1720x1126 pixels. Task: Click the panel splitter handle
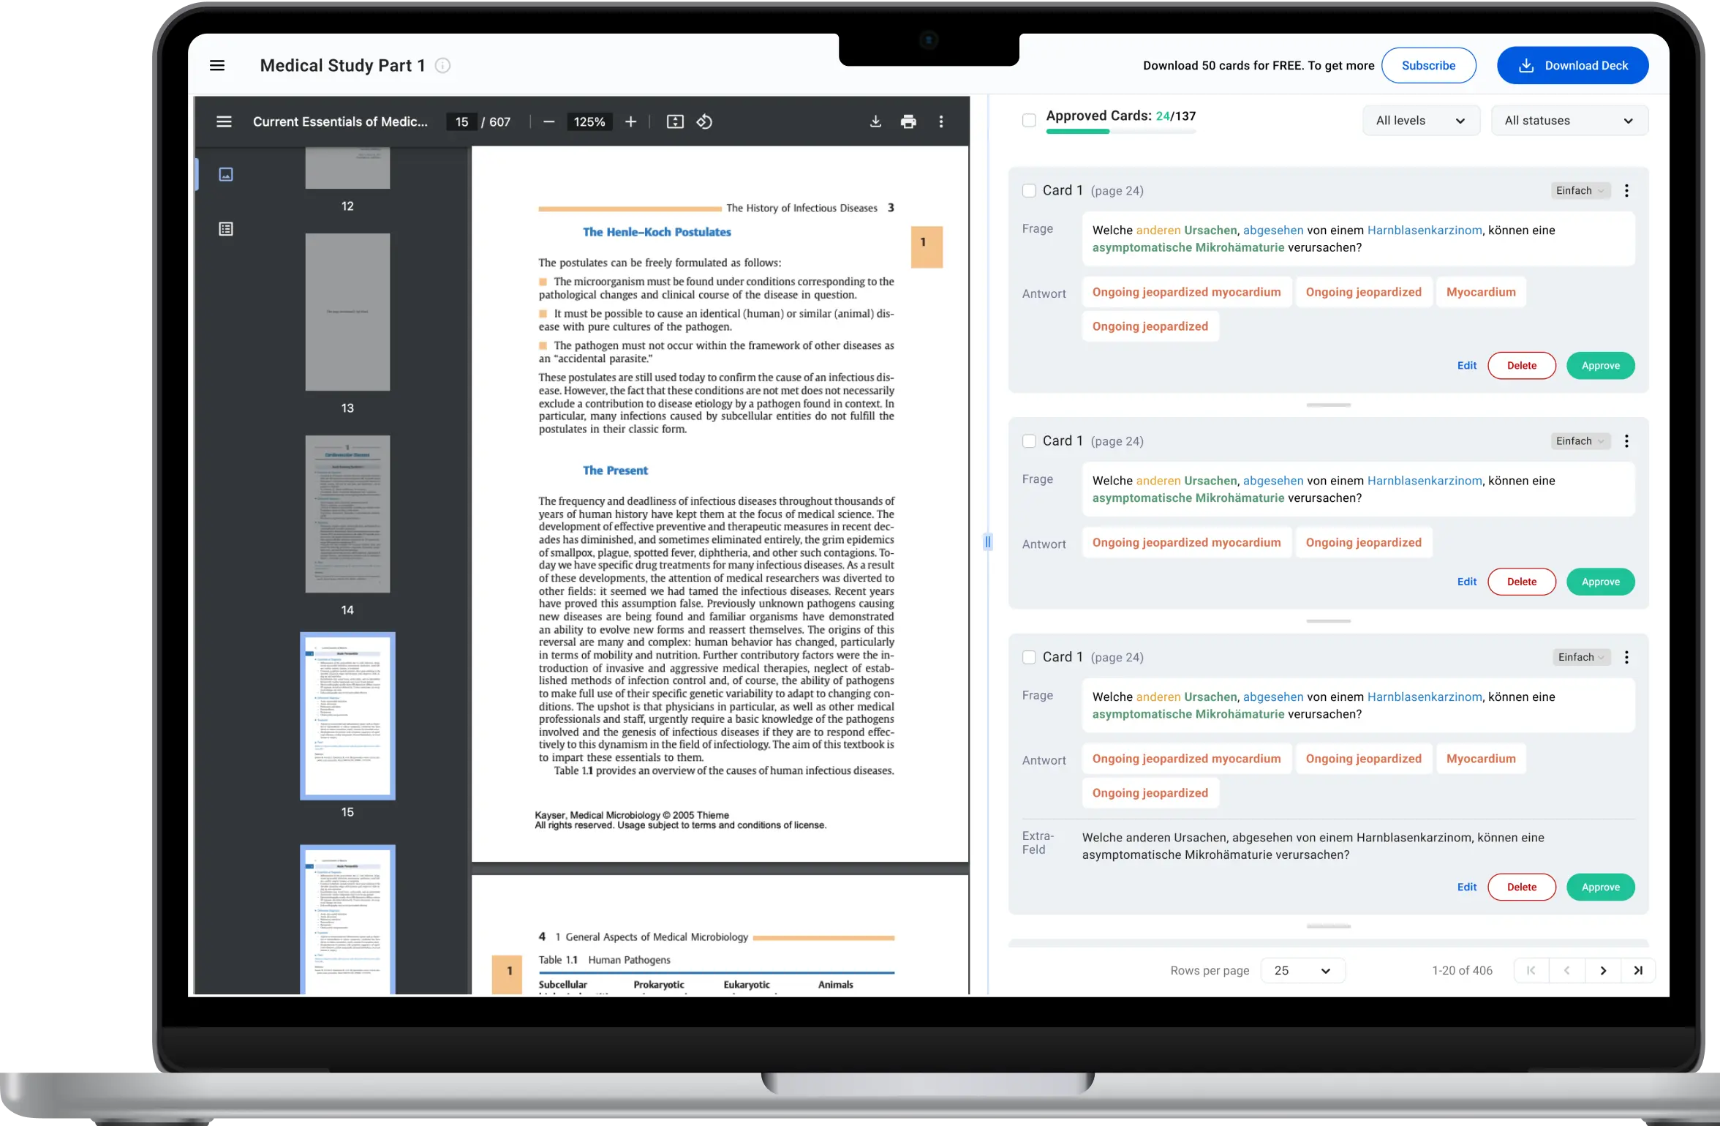987,542
